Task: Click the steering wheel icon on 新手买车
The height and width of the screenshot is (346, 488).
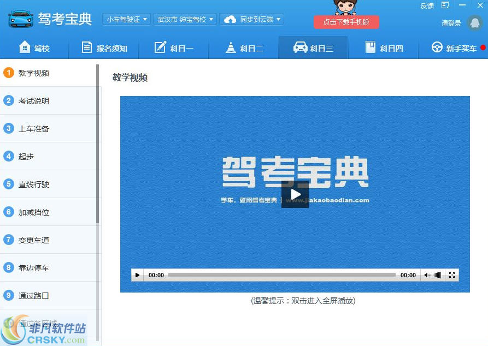Action: coord(437,47)
